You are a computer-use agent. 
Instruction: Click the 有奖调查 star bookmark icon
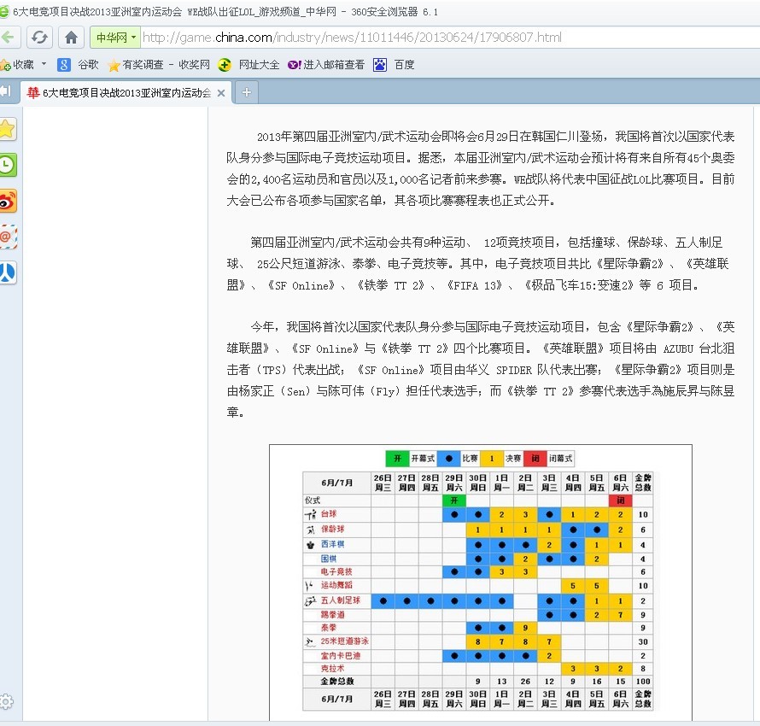[x=114, y=65]
